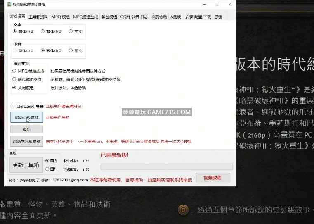The height and width of the screenshot is (224, 314).
Task: Enable 自动启动引导器 checkbox
Action: 27,107
